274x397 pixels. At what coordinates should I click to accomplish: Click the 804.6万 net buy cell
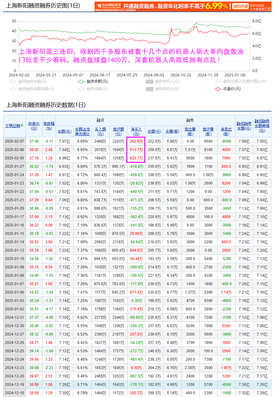(x=136, y=250)
